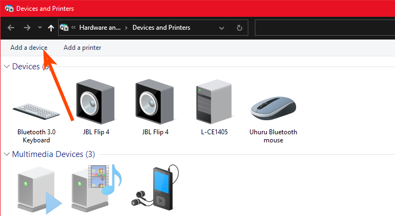Select the L-CE1405 computer icon

pos(214,101)
